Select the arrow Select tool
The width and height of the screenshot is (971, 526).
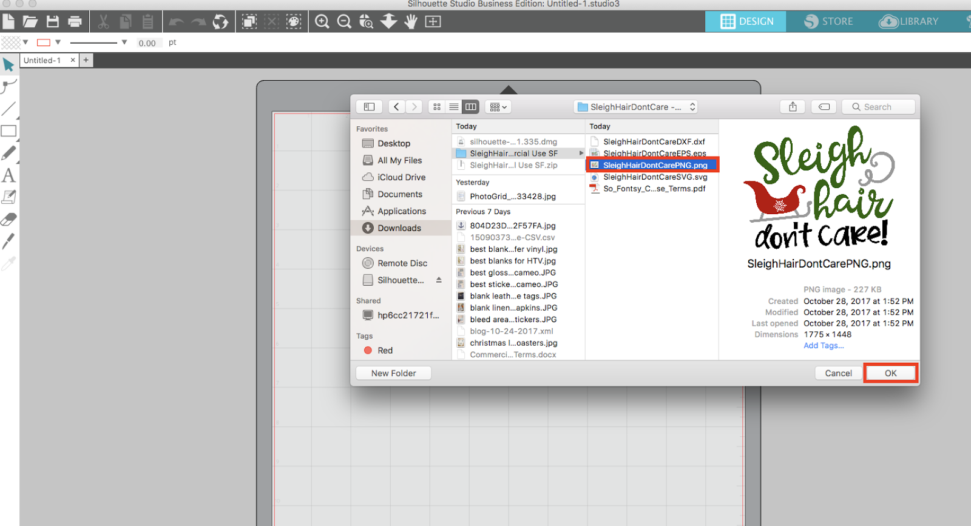[8, 65]
